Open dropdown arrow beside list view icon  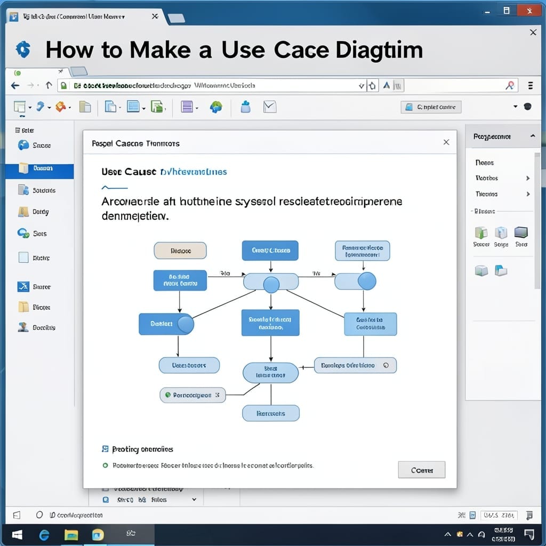(143, 108)
